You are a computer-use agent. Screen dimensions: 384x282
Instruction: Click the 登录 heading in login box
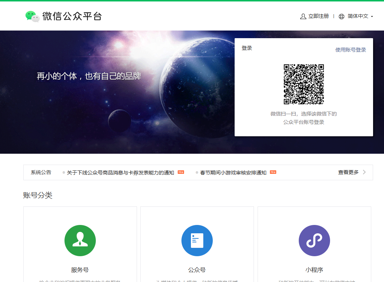tap(247, 48)
